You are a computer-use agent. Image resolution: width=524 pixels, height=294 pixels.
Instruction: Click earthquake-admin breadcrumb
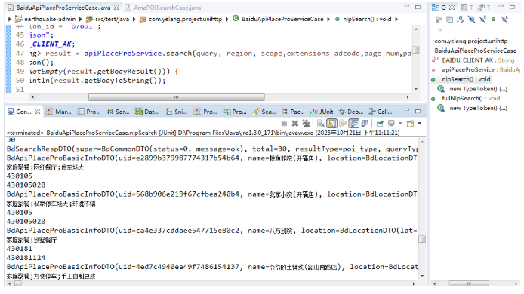tap(45, 20)
